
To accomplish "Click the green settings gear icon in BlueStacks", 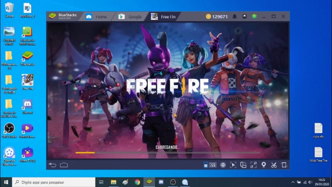I will click(254, 17).
